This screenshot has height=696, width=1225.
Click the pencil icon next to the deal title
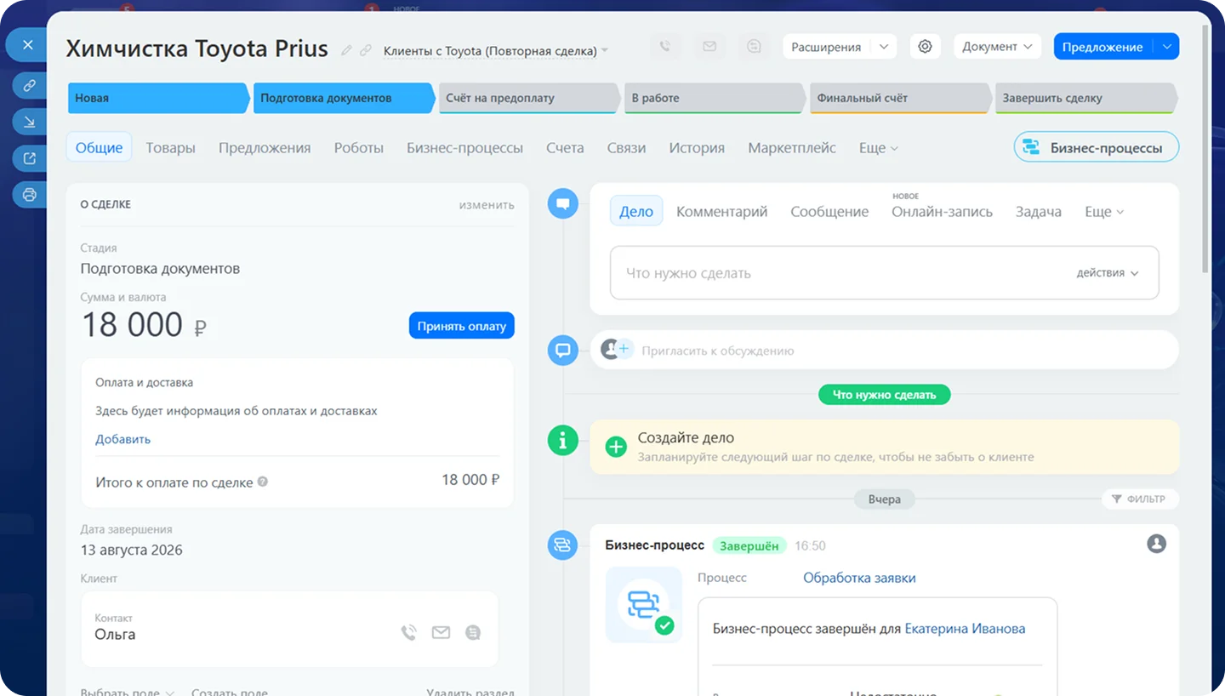[x=346, y=50]
